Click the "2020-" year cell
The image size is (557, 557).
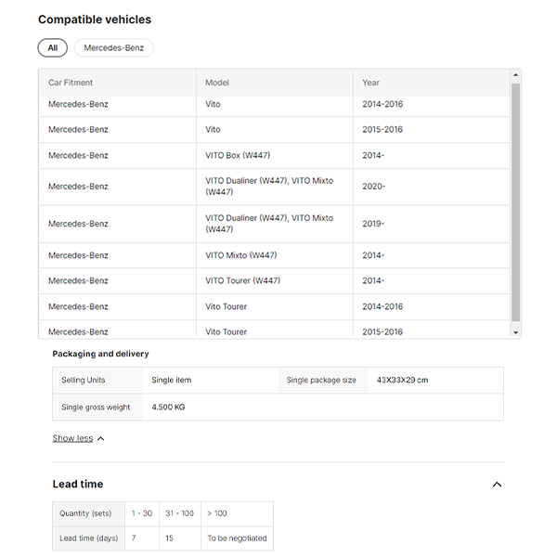(x=373, y=187)
